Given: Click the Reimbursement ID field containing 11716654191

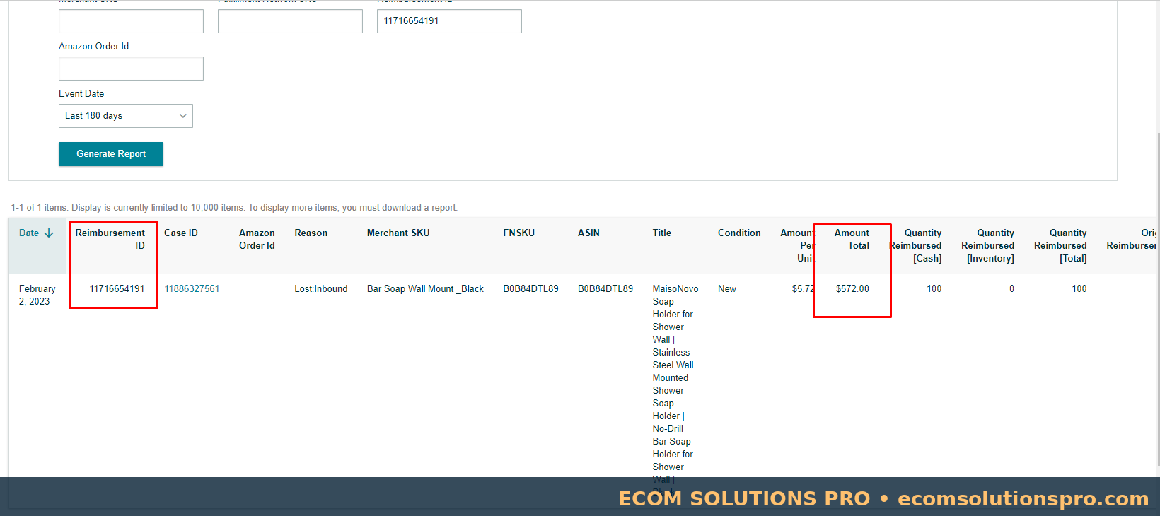Looking at the screenshot, I should pyautogui.click(x=449, y=21).
